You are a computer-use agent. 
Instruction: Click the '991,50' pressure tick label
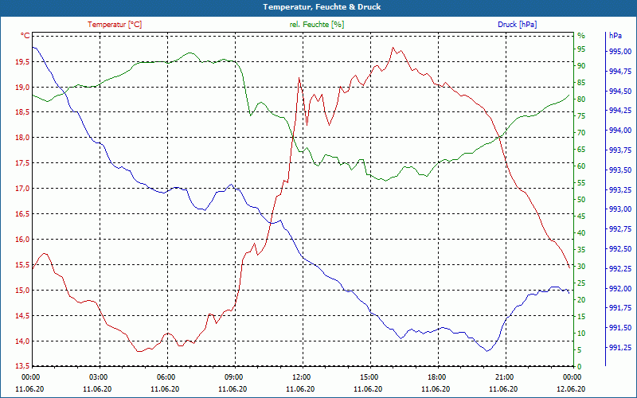point(620,328)
